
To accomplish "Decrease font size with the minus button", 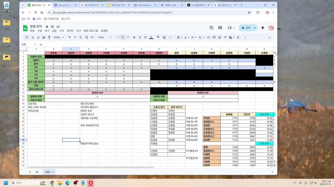I will (117, 37).
